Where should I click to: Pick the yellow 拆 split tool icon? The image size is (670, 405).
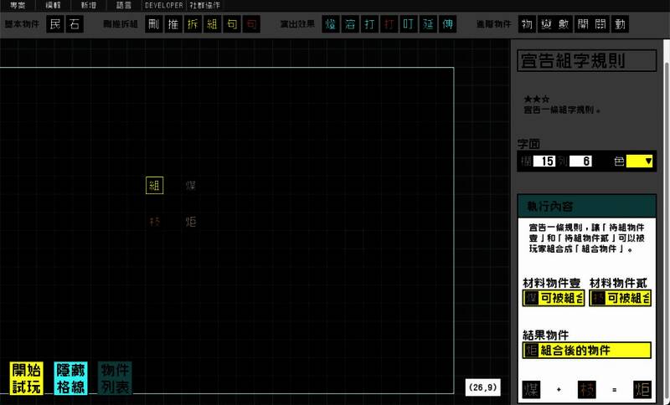tap(193, 24)
